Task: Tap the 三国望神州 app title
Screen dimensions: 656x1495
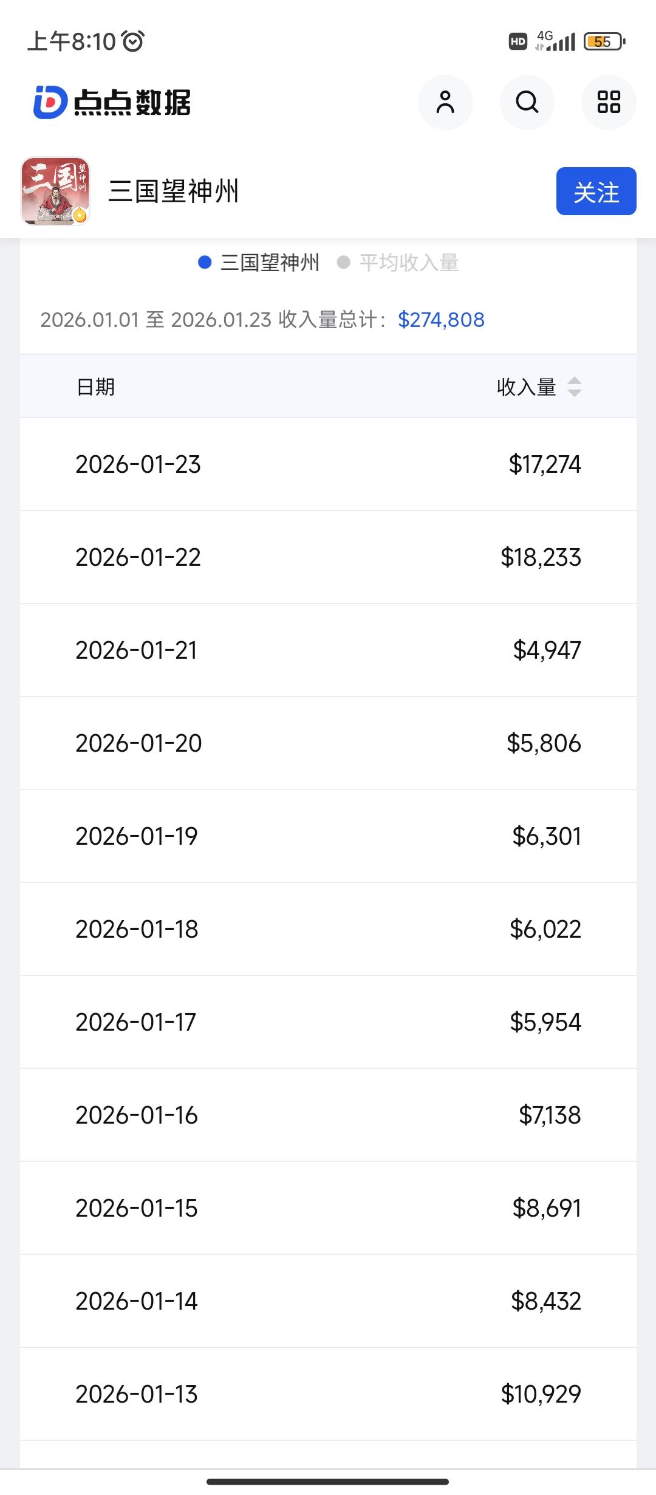Action: [x=174, y=191]
